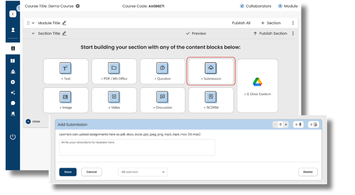Open the All Learners dropdown

143,172
